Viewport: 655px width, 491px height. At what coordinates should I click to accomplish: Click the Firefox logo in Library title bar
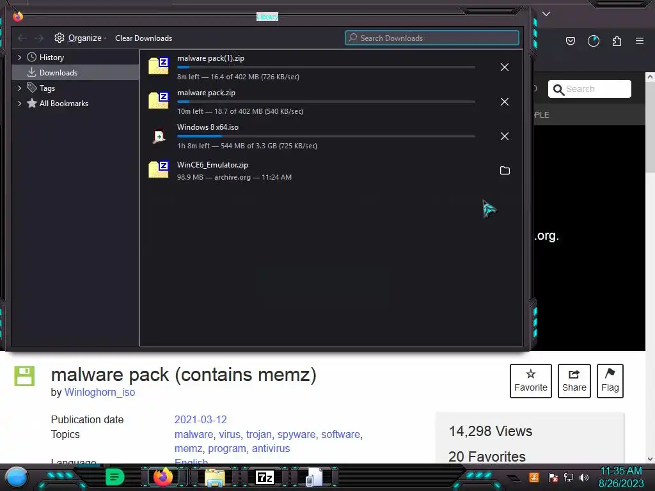18,17
